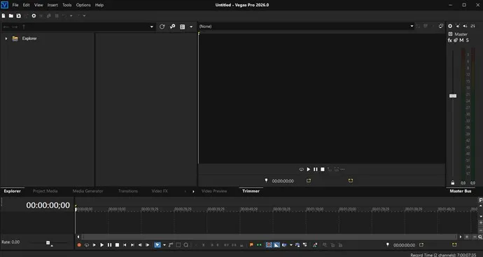Stop playback in the Trimmer
483x257 pixels.
[323, 169]
